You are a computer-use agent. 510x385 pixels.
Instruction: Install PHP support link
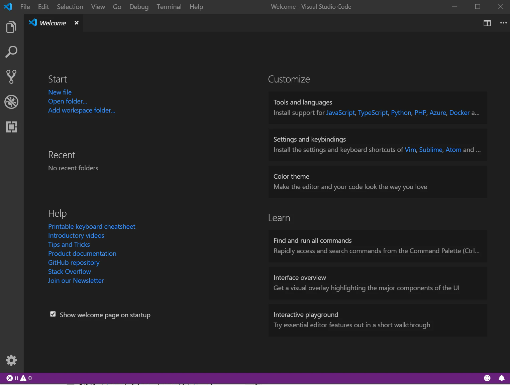420,113
